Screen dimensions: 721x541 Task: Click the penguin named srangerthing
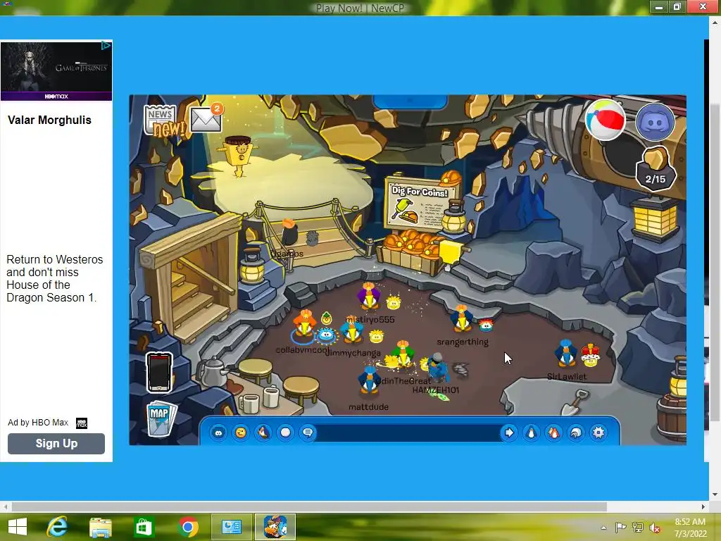461,318
